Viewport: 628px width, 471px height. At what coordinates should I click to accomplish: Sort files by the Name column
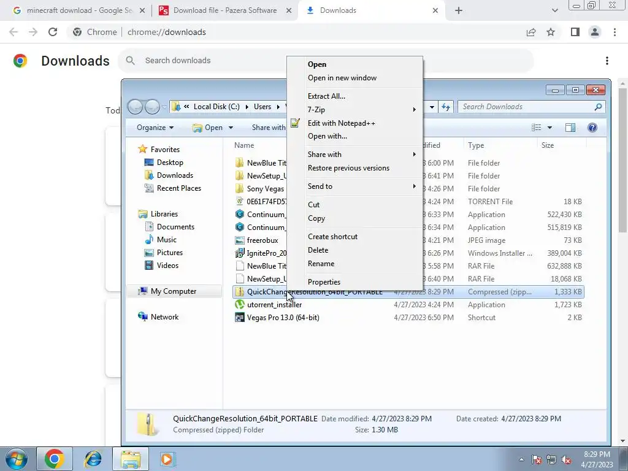244,145
